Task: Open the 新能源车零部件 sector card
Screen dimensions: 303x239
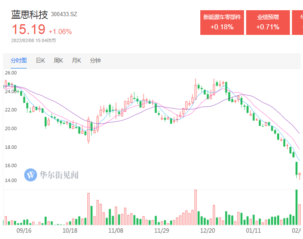Action: click(222, 23)
